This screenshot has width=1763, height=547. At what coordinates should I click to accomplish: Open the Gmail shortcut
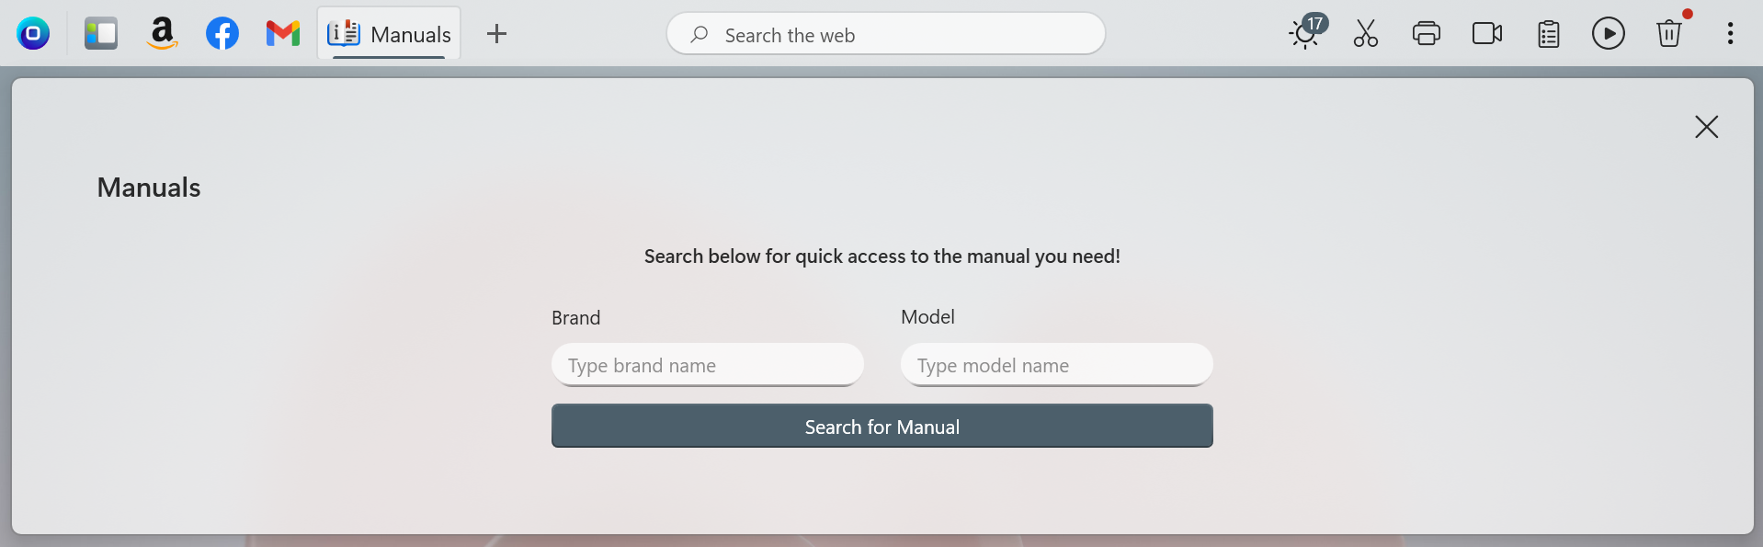point(282,33)
